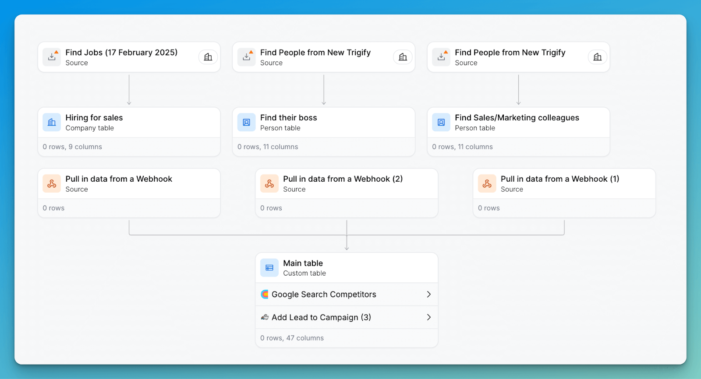Click building icon on middle Find People from New Trigify card
This screenshot has height=379, width=701.
pyautogui.click(x=403, y=57)
